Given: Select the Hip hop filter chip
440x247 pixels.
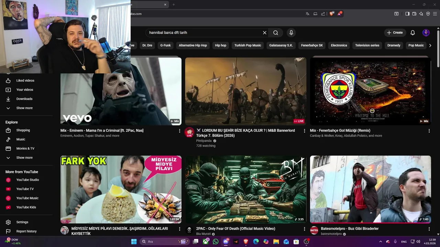Looking at the screenshot, I should (221, 45).
